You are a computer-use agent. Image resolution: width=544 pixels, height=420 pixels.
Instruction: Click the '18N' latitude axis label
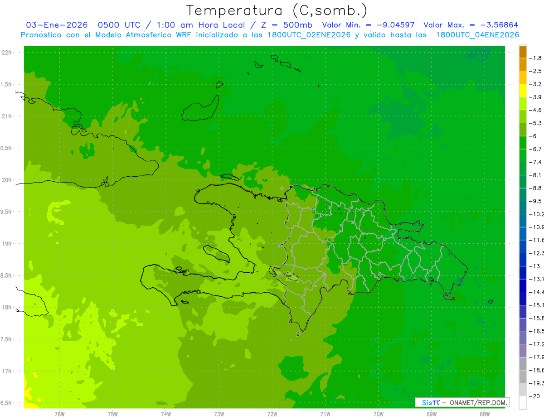pos(7,307)
